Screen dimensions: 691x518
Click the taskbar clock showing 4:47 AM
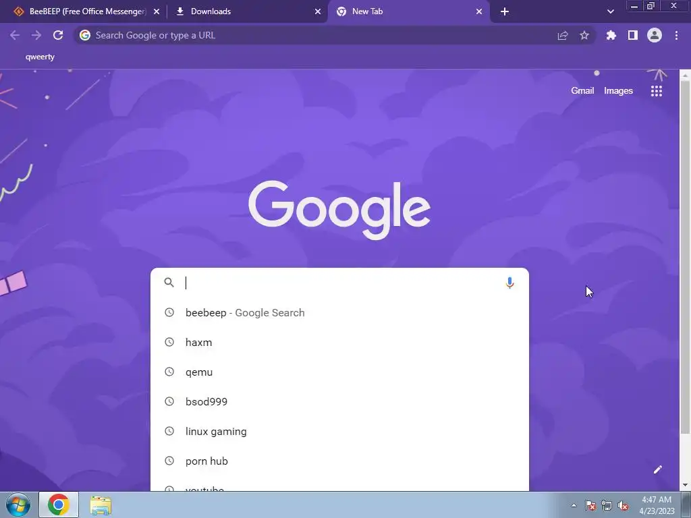point(657,505)
